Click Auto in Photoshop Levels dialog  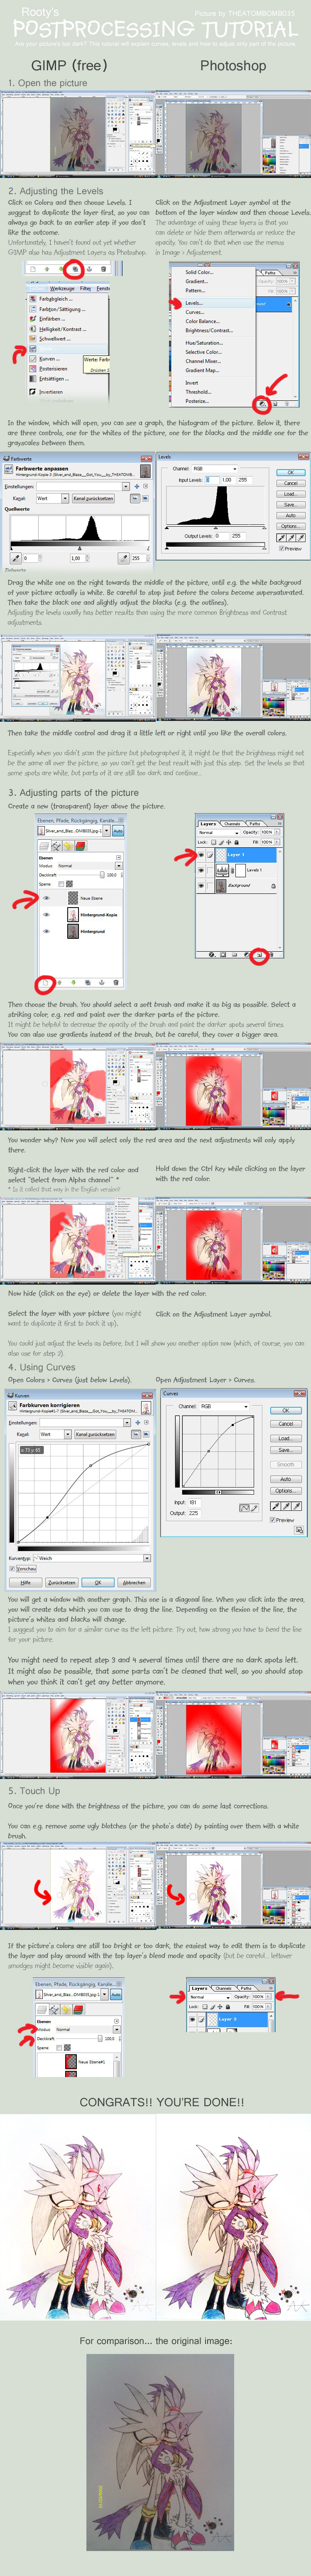coord(291,516)
